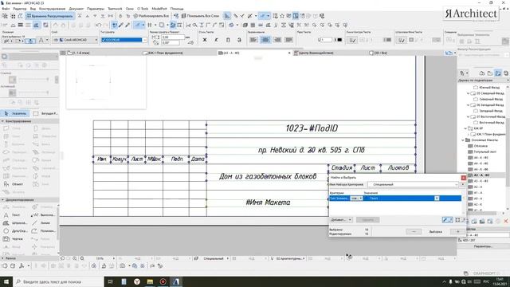The image size is (510, 287).
Task: Click the Показывать Все Слои button
Action: pyautogui.click(x=200, y=16)
